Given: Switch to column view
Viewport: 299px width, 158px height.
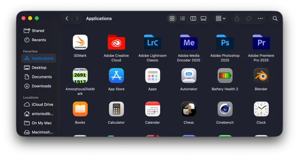Looking at the screenshot, I should coord(193,18).
